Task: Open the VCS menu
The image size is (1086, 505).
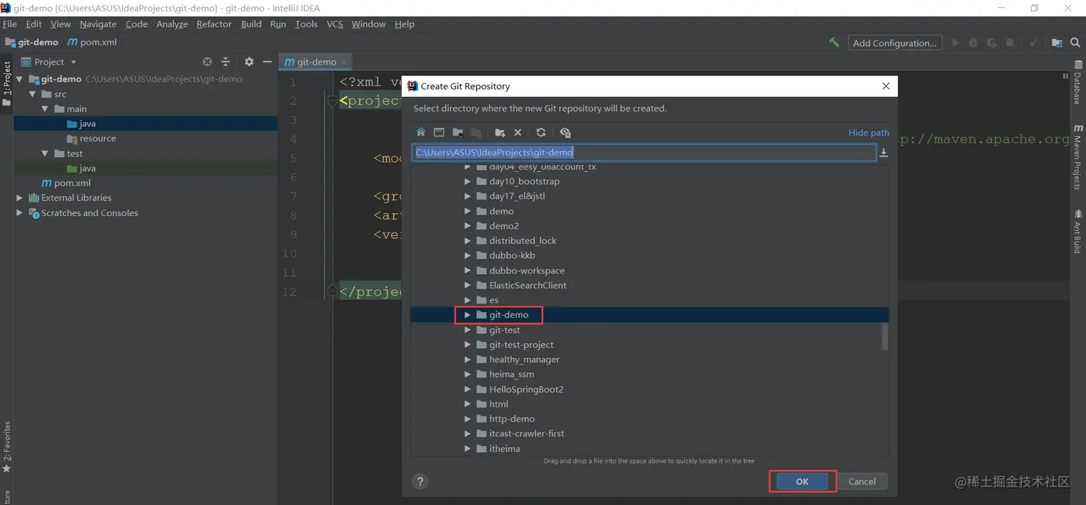Action: [335, 24]
